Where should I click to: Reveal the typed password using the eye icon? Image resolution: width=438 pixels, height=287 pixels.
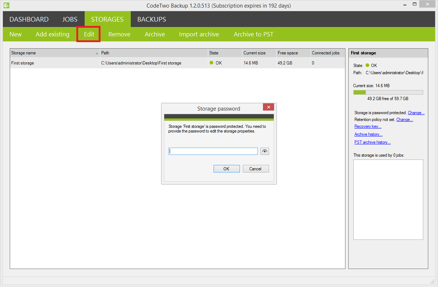tap(265, 151)
